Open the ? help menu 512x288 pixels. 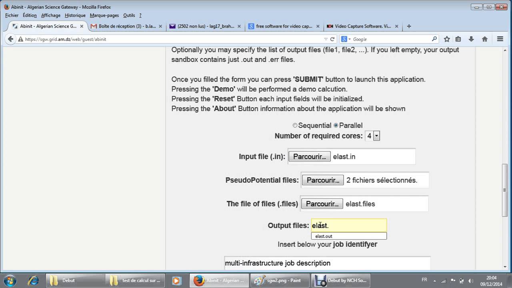(140, 15)
